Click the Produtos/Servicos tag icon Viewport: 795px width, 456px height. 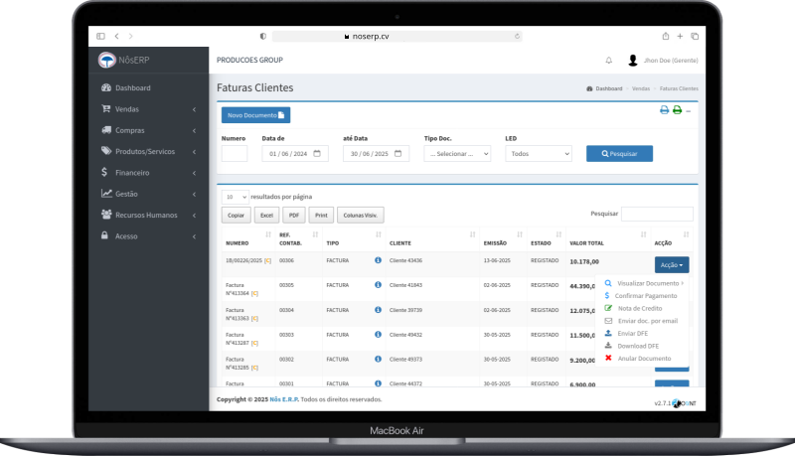(106, 151)
